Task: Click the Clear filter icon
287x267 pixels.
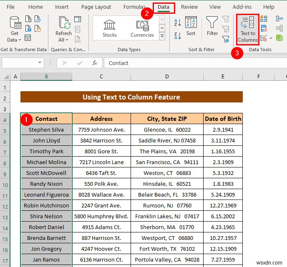Action: [x=226, y=19]
